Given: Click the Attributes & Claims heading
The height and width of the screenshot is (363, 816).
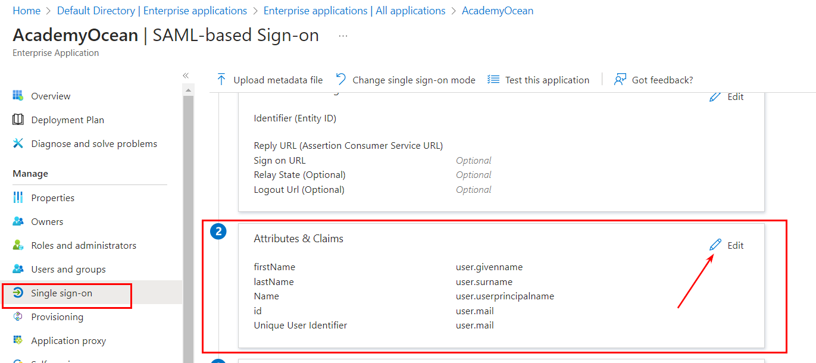Looking at the screenshot, I should tap(299, 238).
